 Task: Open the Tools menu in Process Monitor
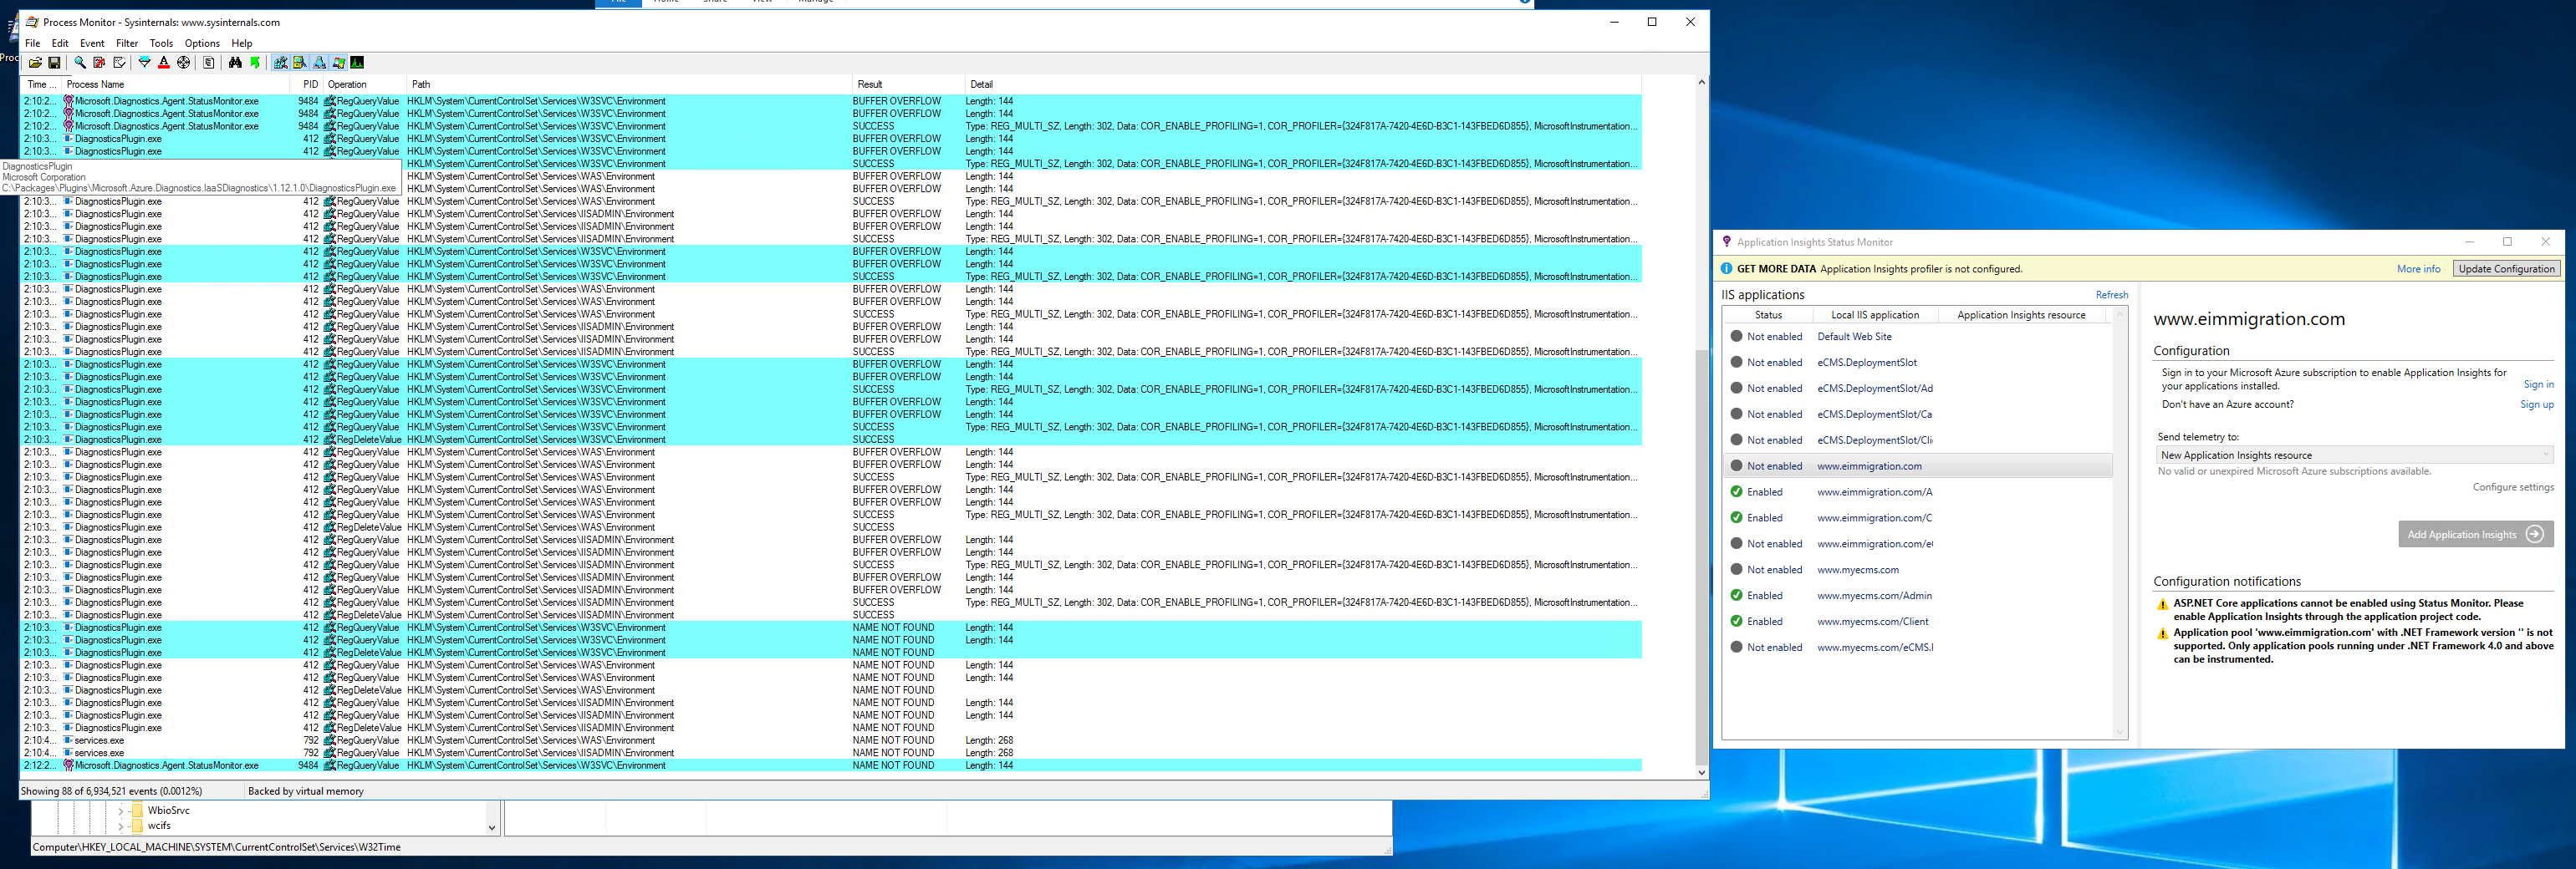pyautogui.click(x=161, y=43)
